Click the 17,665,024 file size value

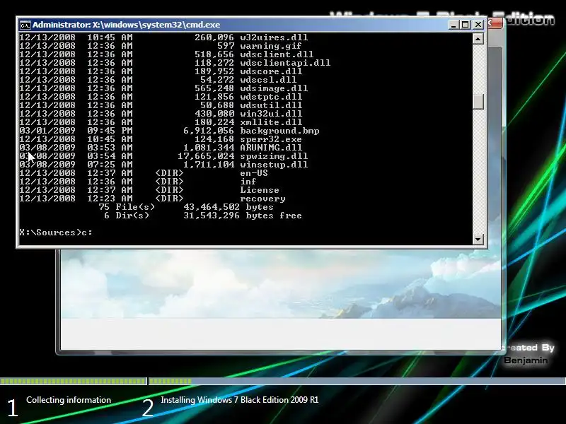[206, 155]
